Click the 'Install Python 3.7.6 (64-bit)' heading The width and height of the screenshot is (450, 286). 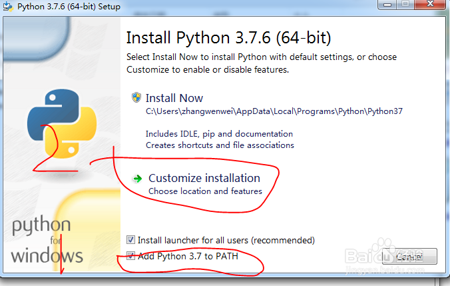[229, 38]
